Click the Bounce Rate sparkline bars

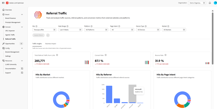(x=207, y=63)
